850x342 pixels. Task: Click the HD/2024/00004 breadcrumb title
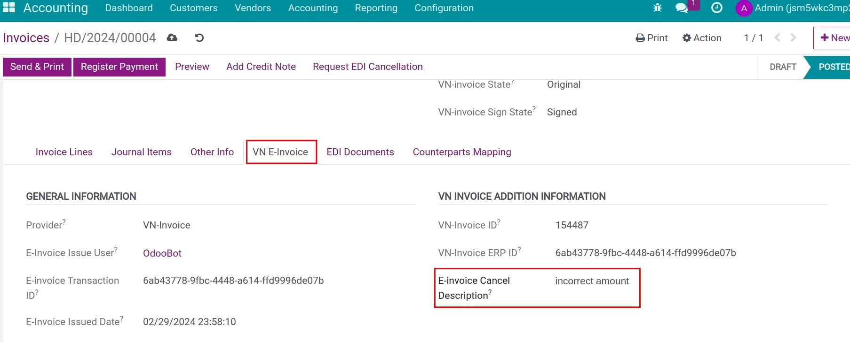point(110,38)
